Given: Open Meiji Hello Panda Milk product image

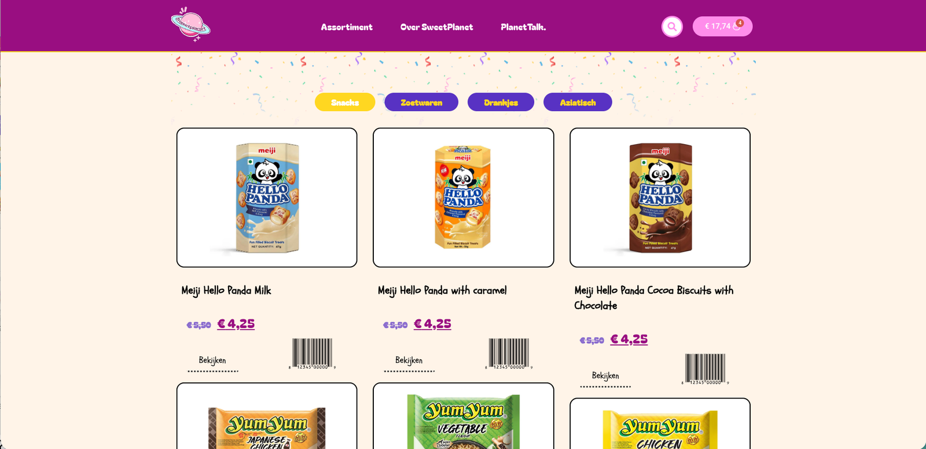Looking at the screenshot, I should click(x=267, y=198).
